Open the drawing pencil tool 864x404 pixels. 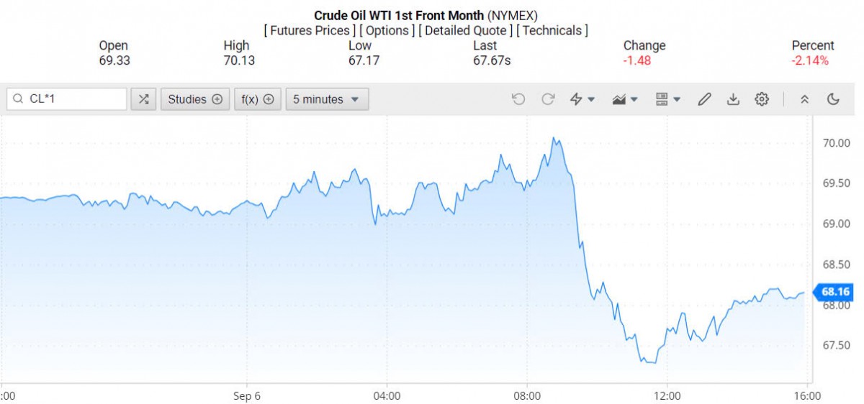[x=704, y=99]
